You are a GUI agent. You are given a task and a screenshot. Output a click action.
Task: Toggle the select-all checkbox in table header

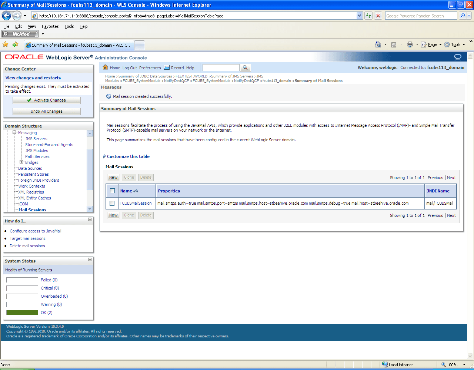(x=113, y=191)
